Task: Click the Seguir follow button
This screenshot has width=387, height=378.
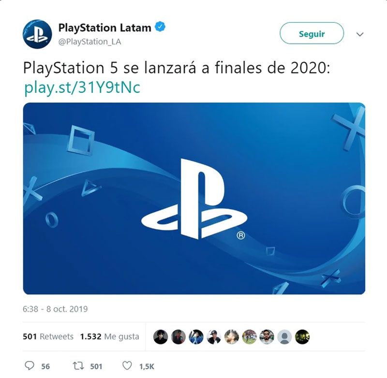Action: coord(312,33)
